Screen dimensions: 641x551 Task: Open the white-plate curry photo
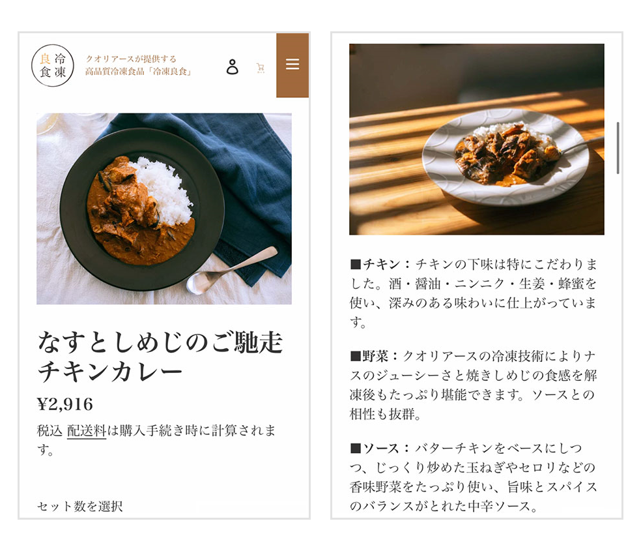pyautogui.click(x=477, y=139)
